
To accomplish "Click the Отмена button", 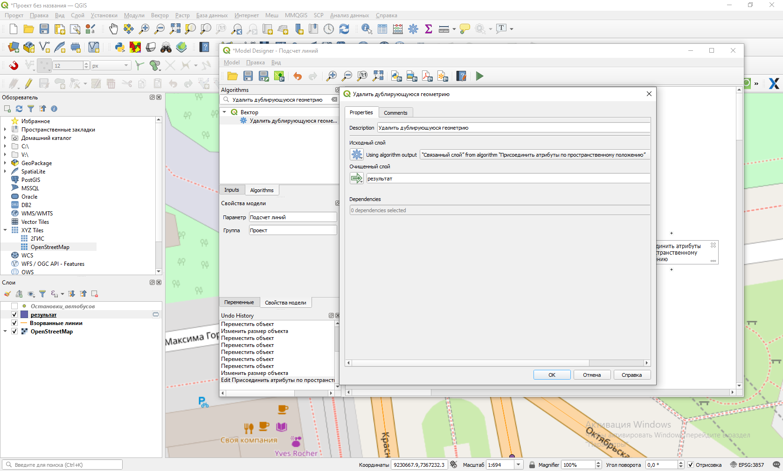I will pos(591,375).
